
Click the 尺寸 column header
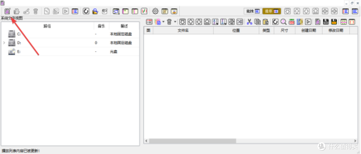[284, 30]
